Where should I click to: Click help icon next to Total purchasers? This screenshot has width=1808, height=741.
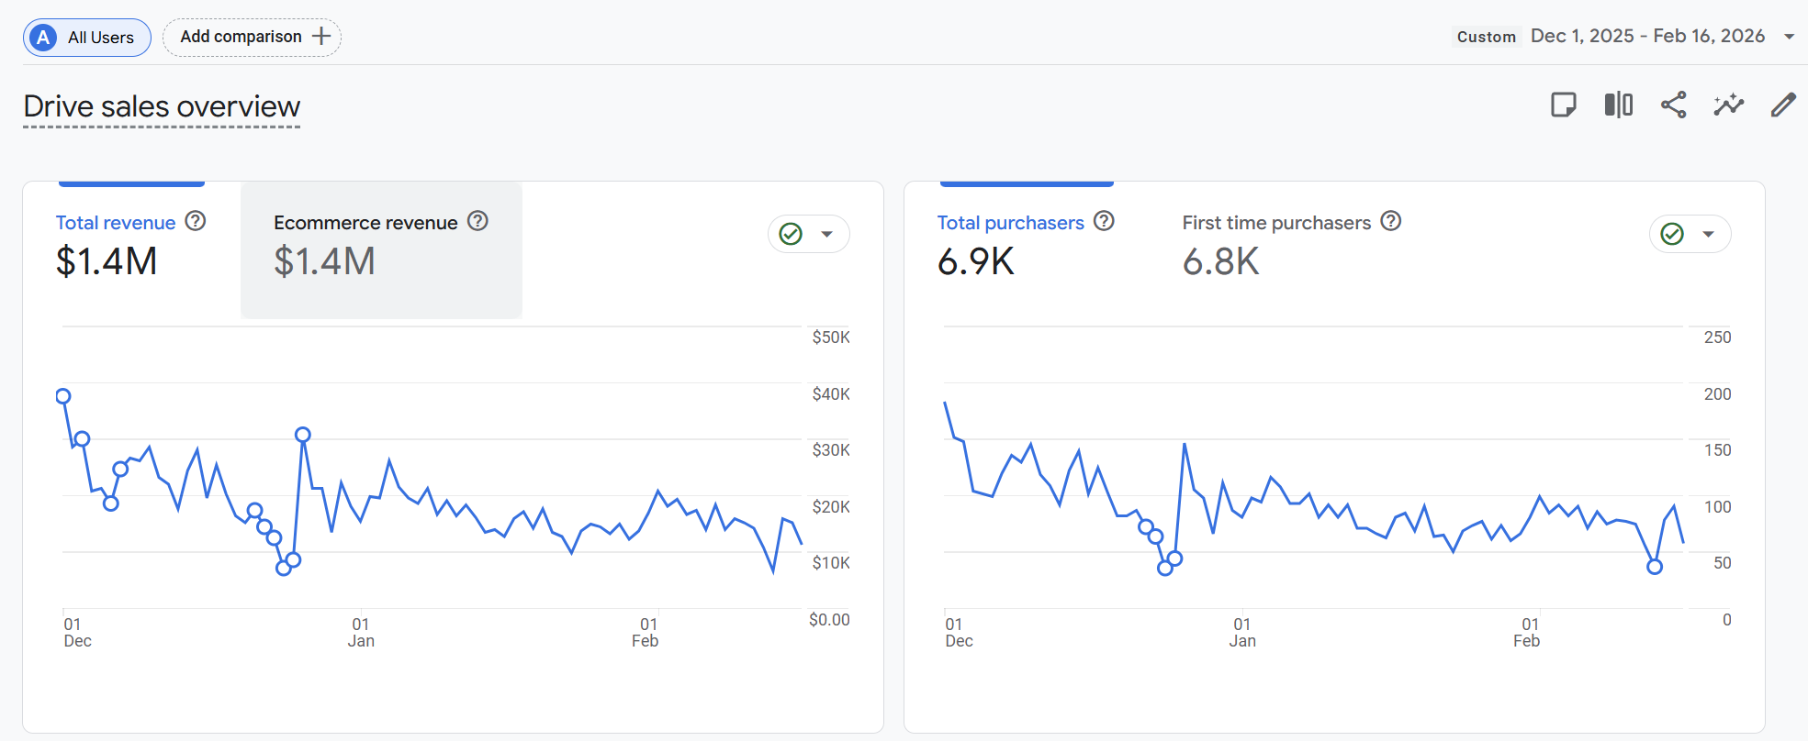[1104, 221]
